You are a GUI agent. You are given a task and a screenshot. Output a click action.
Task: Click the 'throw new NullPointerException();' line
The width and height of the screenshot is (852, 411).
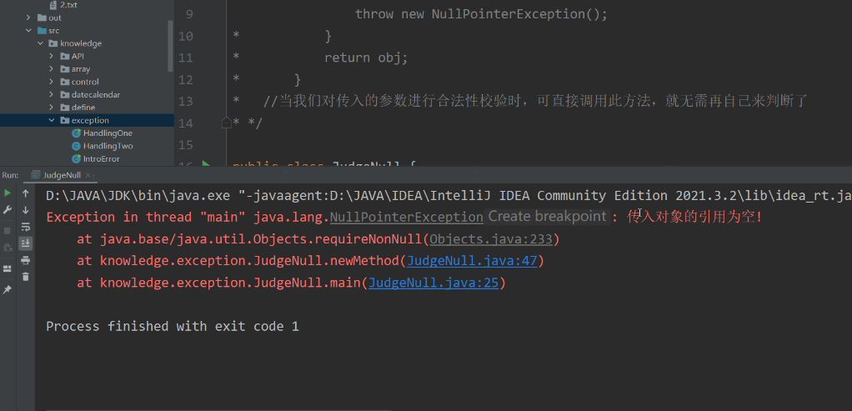point(481,14)
